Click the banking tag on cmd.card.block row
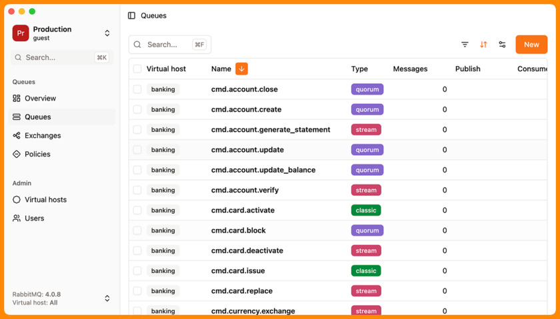Screen dimensions: 560x319 coord(163,230)
